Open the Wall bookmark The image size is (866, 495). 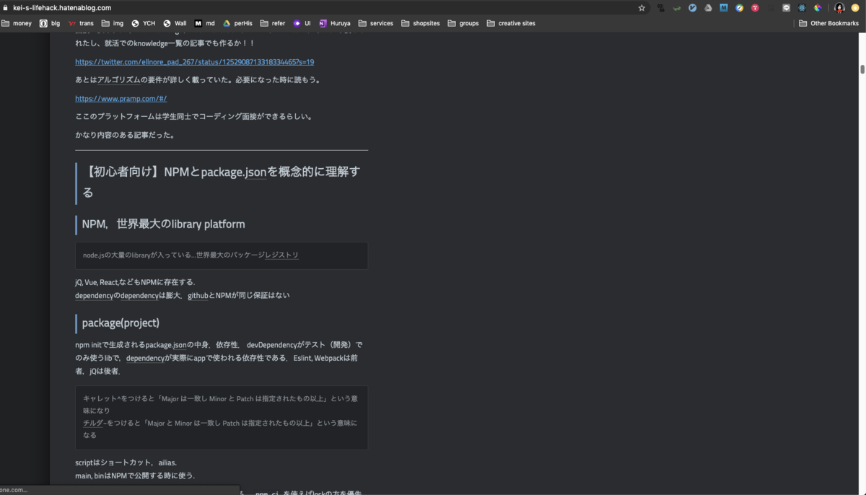(175, 23)
